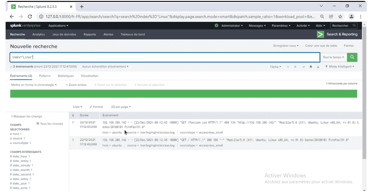Select the Événements (2) tab
Image resolution: width=368 pixels, height=191 pixels.
tap(21, 76)
